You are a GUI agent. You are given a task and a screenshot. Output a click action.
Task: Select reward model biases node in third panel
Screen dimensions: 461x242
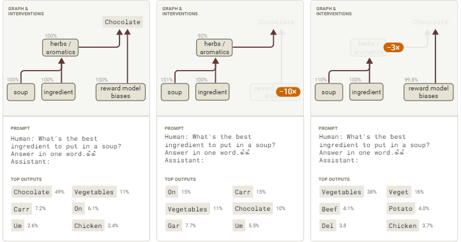tap(428, 92)
